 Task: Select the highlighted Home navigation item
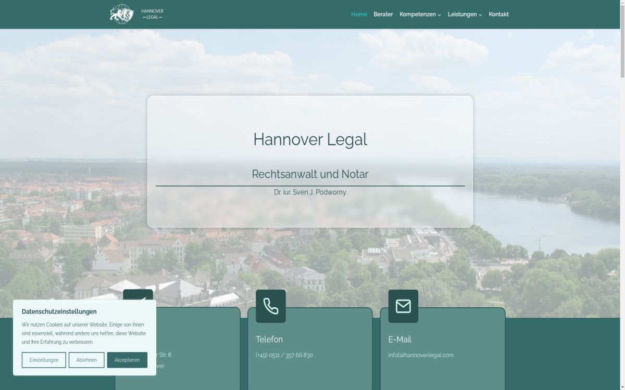tap(359, 14)
